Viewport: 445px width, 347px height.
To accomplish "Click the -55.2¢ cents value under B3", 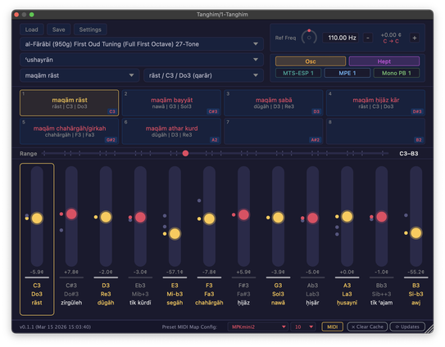I will (x=416, y=272).
